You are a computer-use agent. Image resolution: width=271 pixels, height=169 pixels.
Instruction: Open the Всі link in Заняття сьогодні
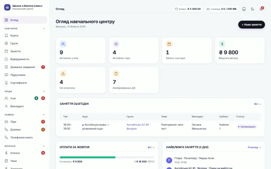257,104
